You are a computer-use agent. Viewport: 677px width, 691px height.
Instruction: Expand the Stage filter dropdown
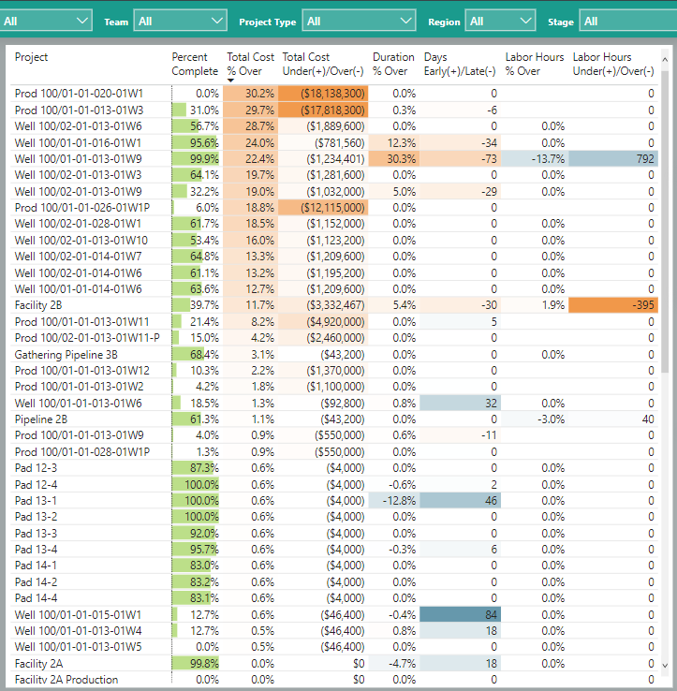(625, 21)
